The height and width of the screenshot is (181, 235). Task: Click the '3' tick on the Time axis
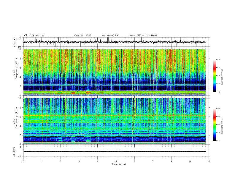point(79,161)
